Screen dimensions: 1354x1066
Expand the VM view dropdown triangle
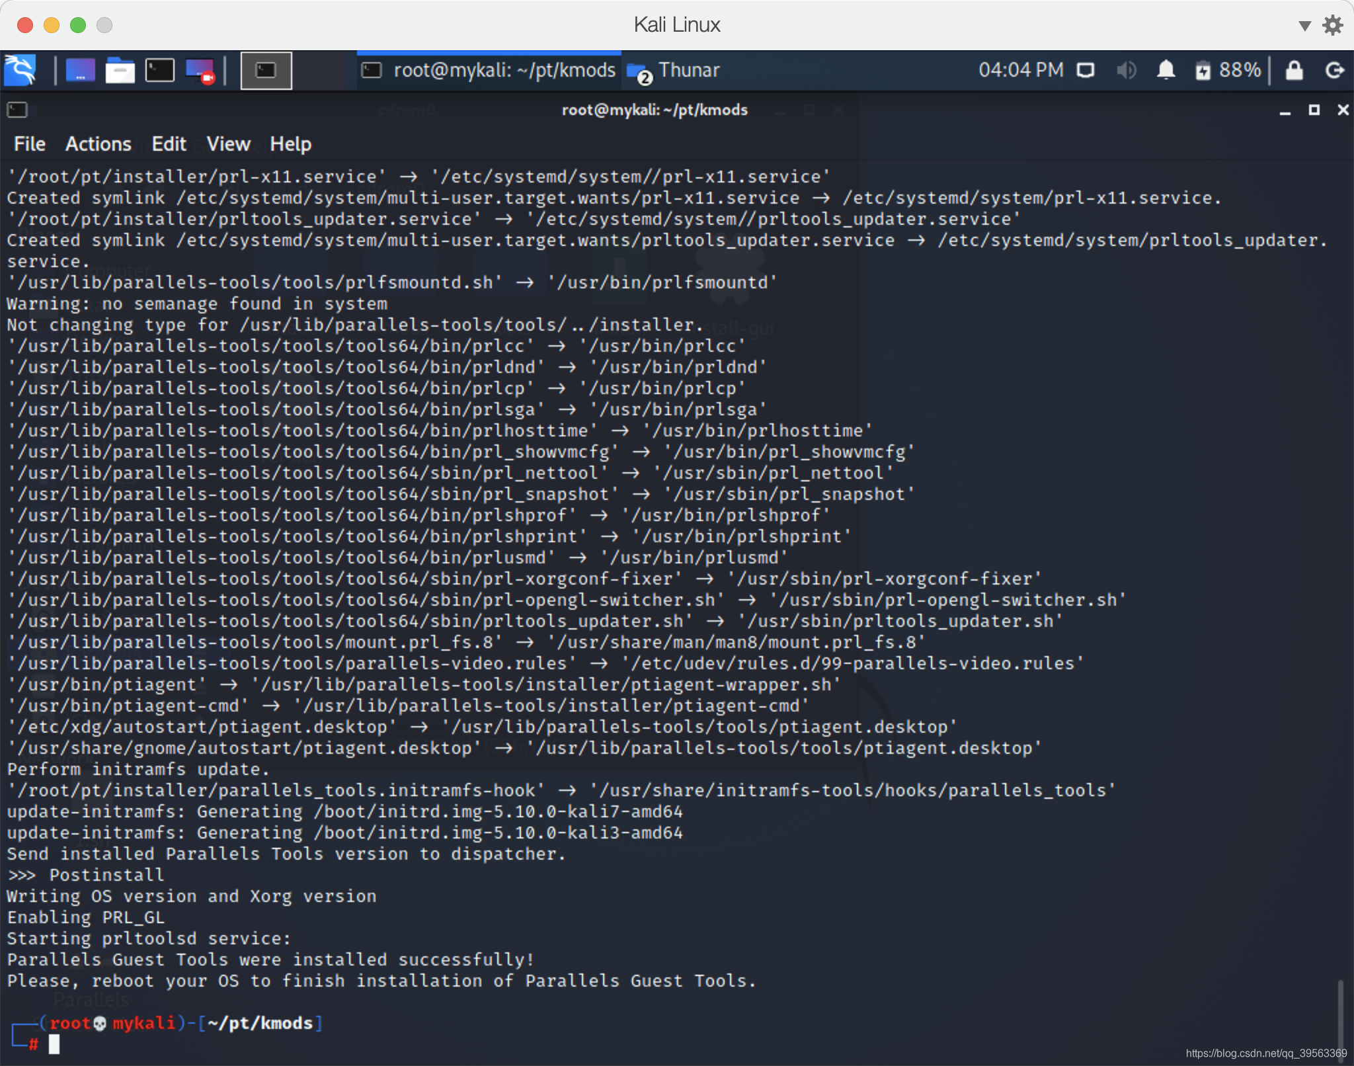point(1304,26)
